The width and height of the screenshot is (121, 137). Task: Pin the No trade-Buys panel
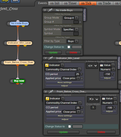click(50, 10)
